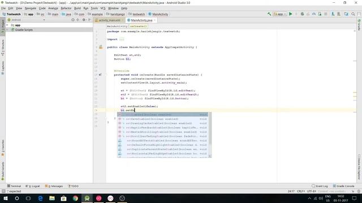Open the VCS menu
The width and height of the screenshot is (362, 203).
click(x=103, y=8)
